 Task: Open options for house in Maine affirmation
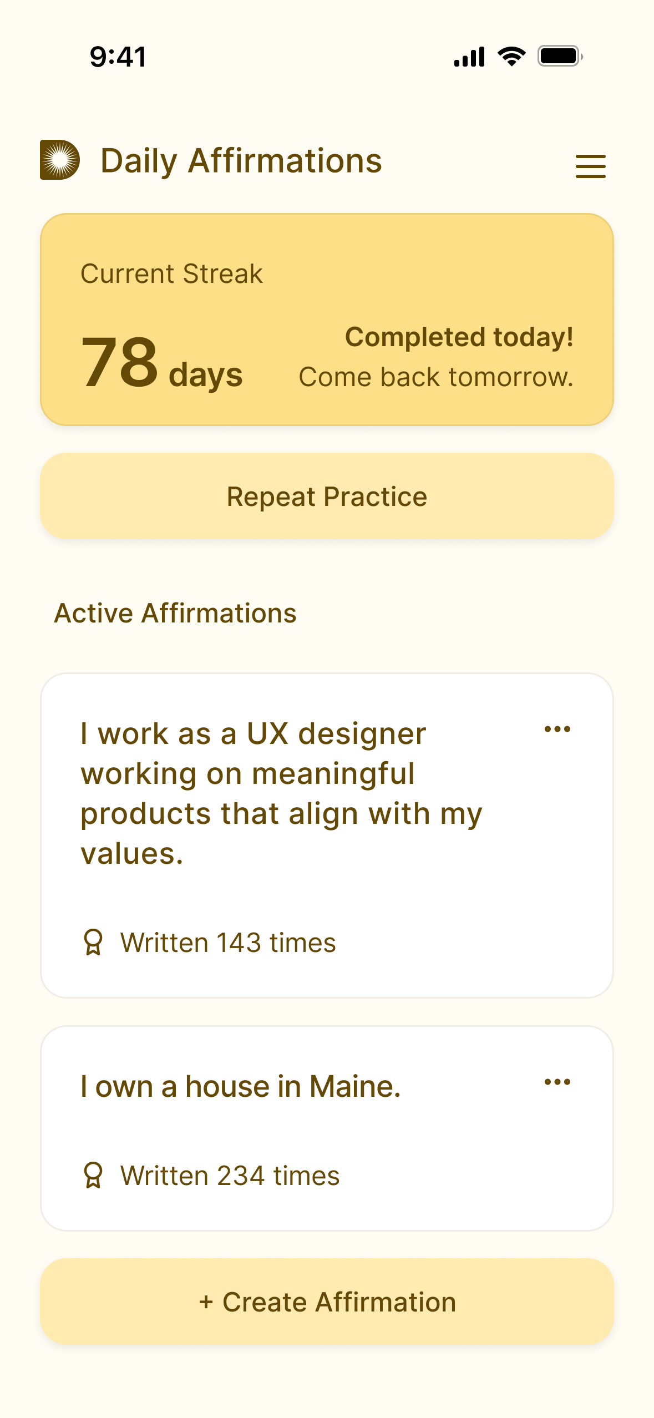(557, 1082)
